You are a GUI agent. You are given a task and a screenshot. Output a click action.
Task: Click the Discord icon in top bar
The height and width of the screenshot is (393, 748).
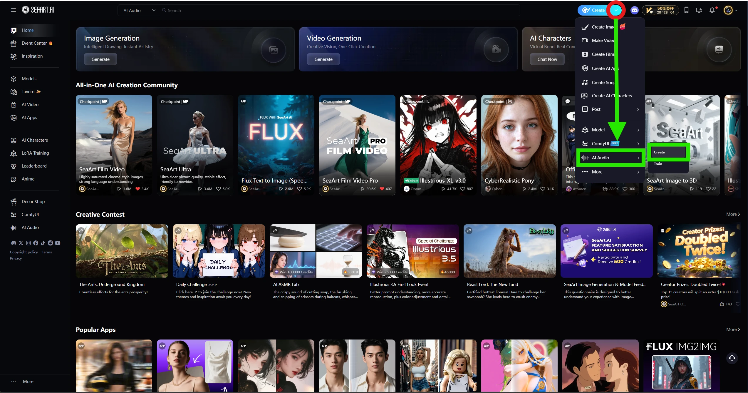pyautogui.click(x=634, y=10)
